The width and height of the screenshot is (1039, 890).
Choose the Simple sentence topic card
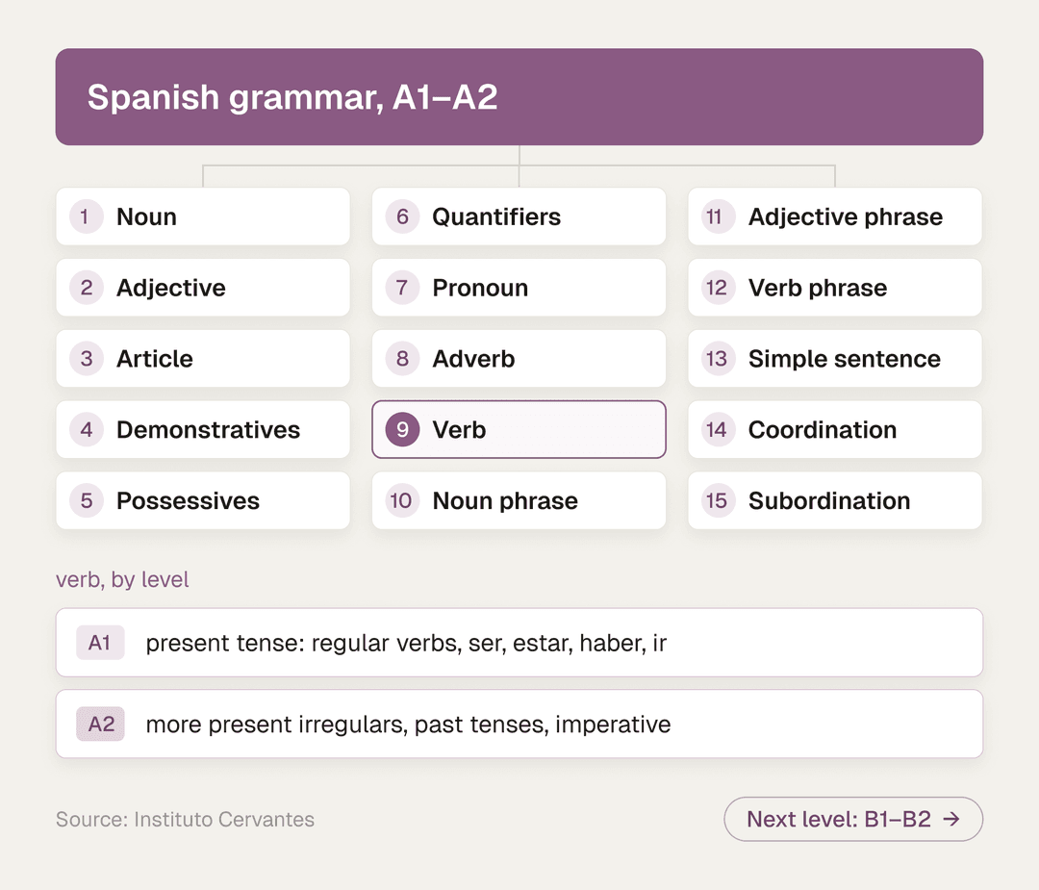click(835, 359)
